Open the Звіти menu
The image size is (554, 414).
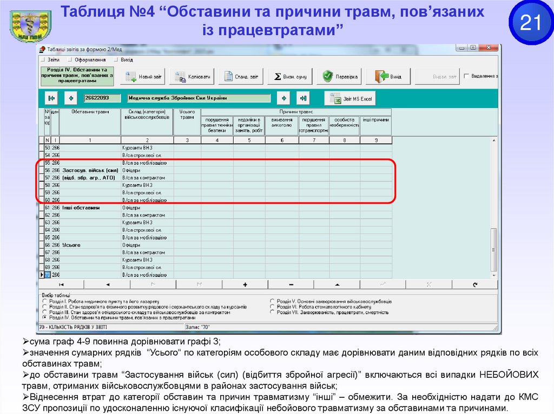(x=54, y=60)
